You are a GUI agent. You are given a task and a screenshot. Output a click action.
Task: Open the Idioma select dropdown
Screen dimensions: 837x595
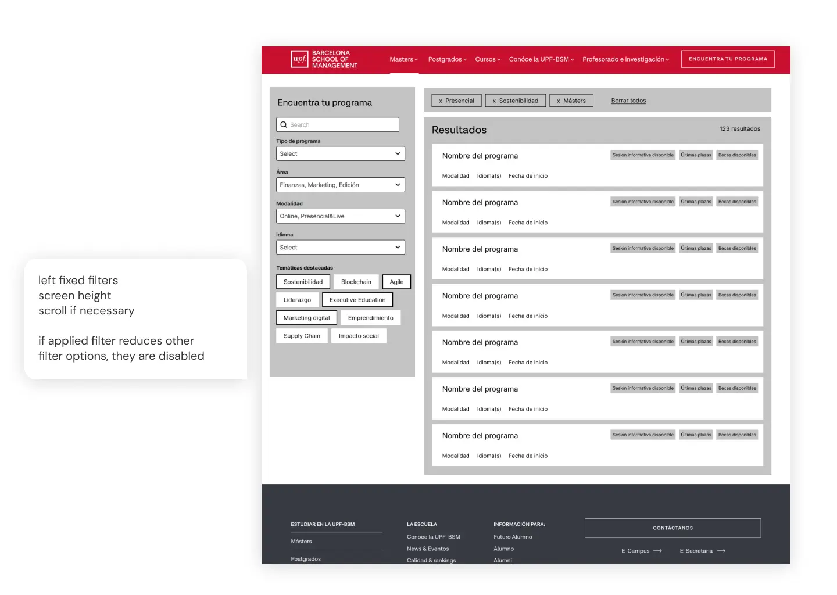pyautogui.click(x=340, y=248)
